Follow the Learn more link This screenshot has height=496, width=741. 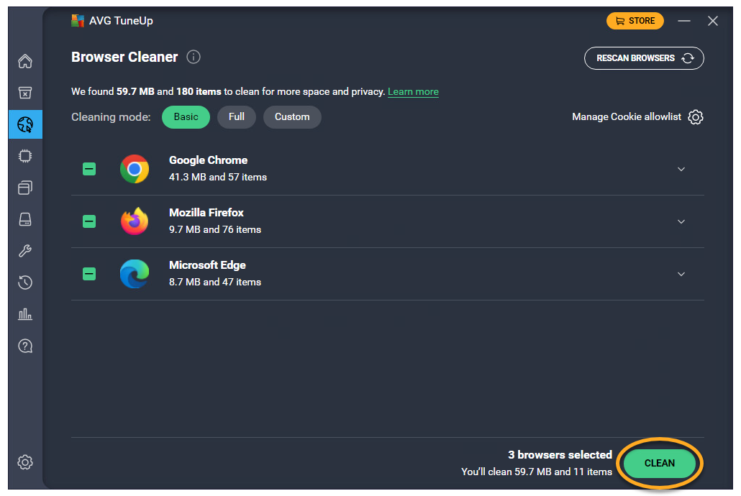pyautogui.click(x=413, y=92)
